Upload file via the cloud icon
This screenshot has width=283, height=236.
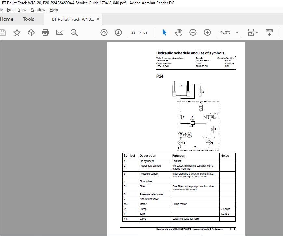click(31, 33)
